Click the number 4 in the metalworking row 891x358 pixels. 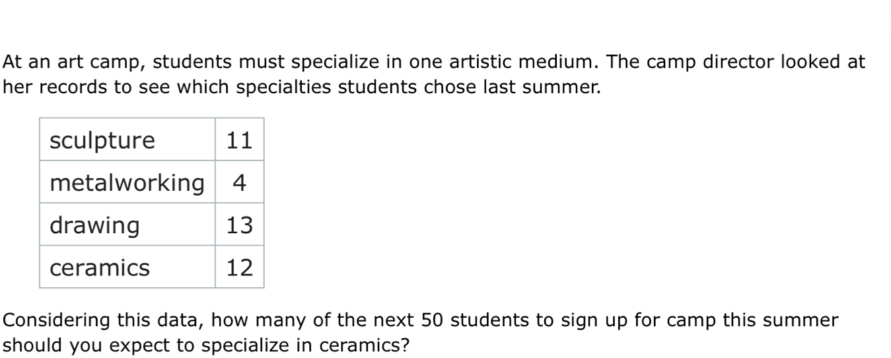(x=239, y=183)
